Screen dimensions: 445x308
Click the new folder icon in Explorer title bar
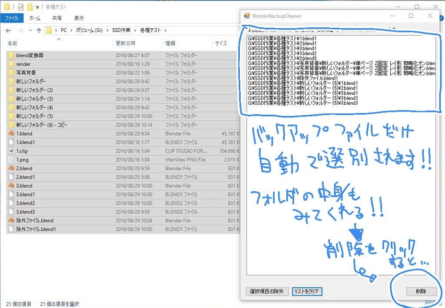pyautogui.click(x=30, y=7)
